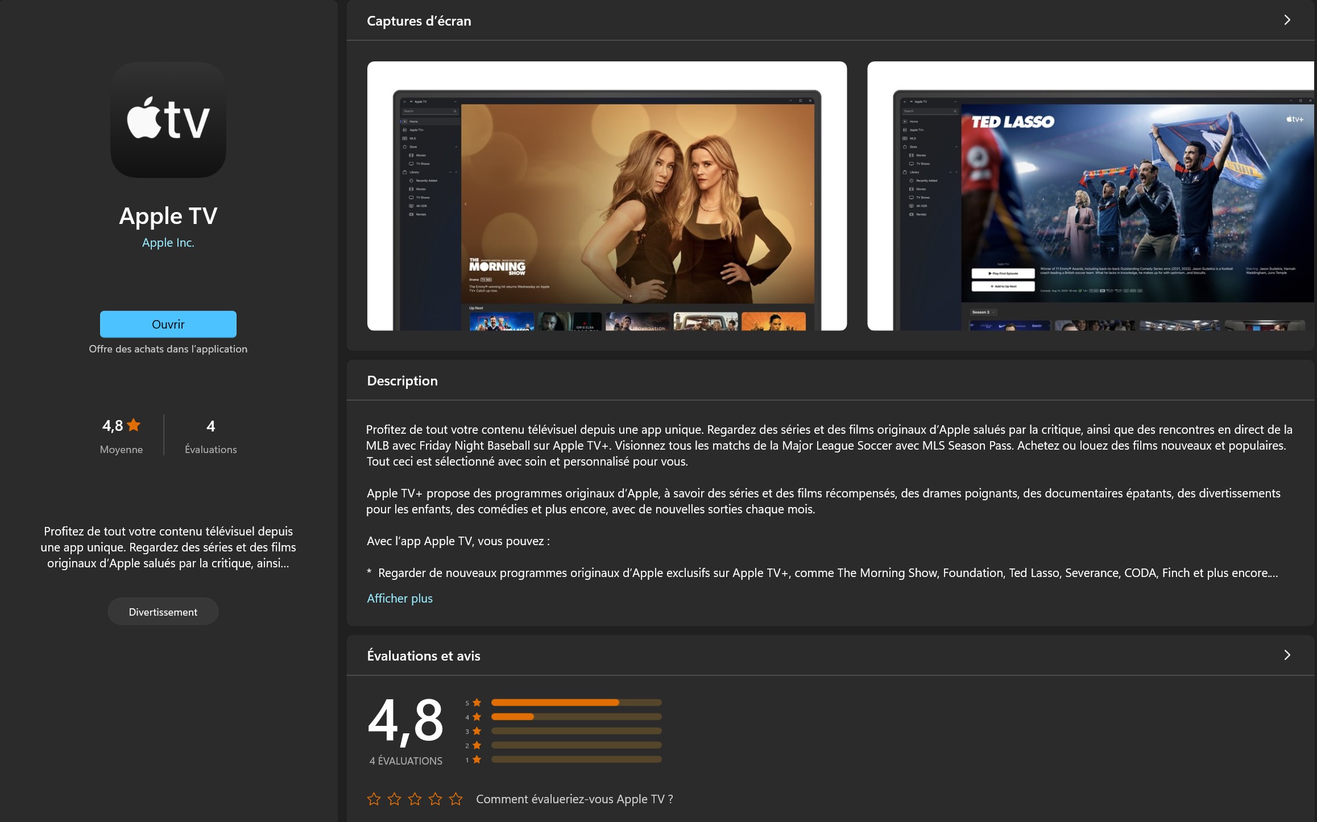Open the Apple Inc. publisher link
The height and width of the screenshot is (822, 1317).
tap(168, 243)
